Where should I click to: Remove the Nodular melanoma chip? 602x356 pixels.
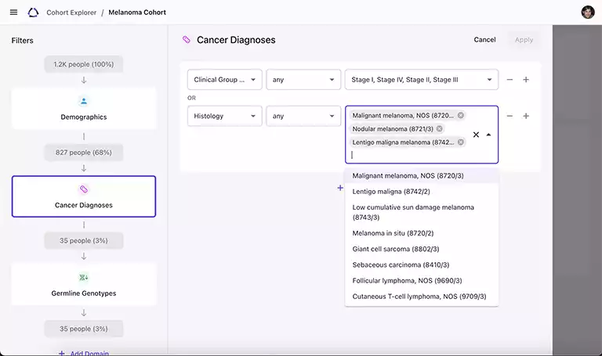click(x=440, y=128)
